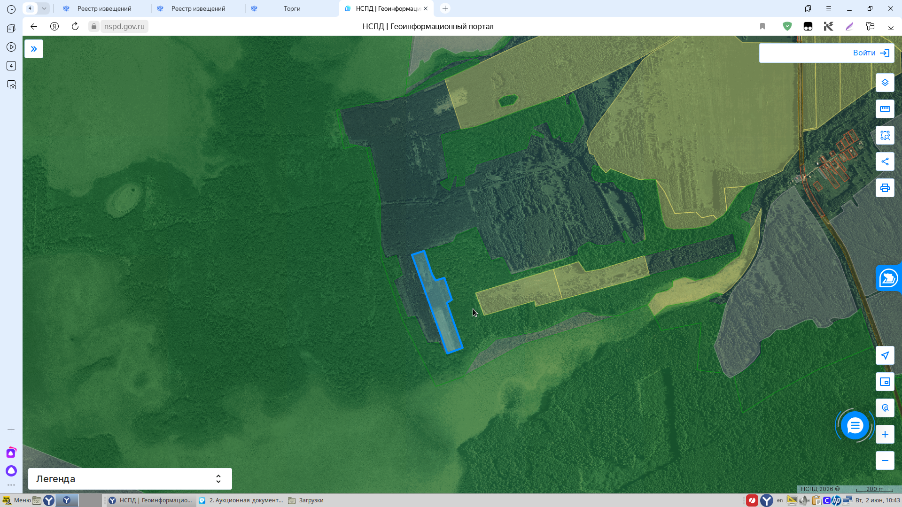902x507 pixels.
Task: Open the Меню start button
Action: tap(17, 500)
